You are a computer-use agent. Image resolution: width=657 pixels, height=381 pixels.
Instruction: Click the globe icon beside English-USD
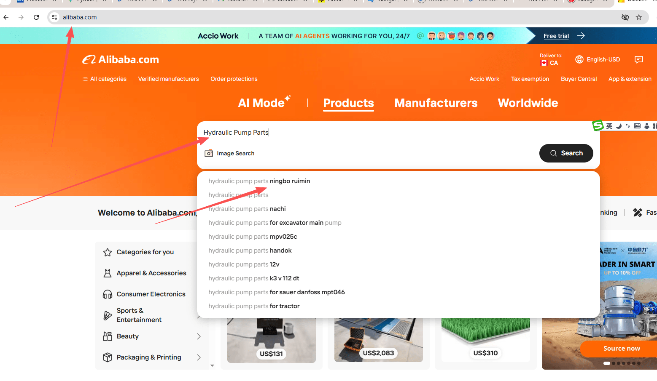tap(579, 59)
